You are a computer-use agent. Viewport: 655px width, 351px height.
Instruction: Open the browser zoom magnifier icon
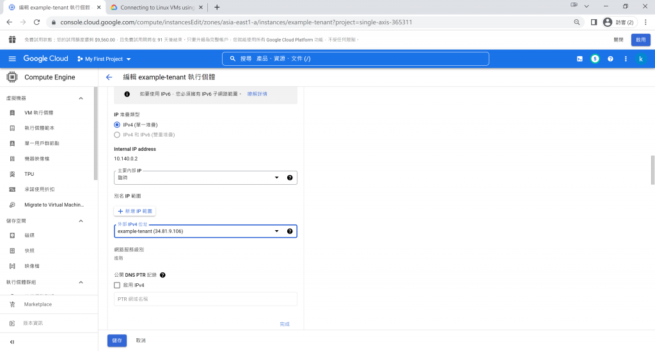[x=576, y=22]
